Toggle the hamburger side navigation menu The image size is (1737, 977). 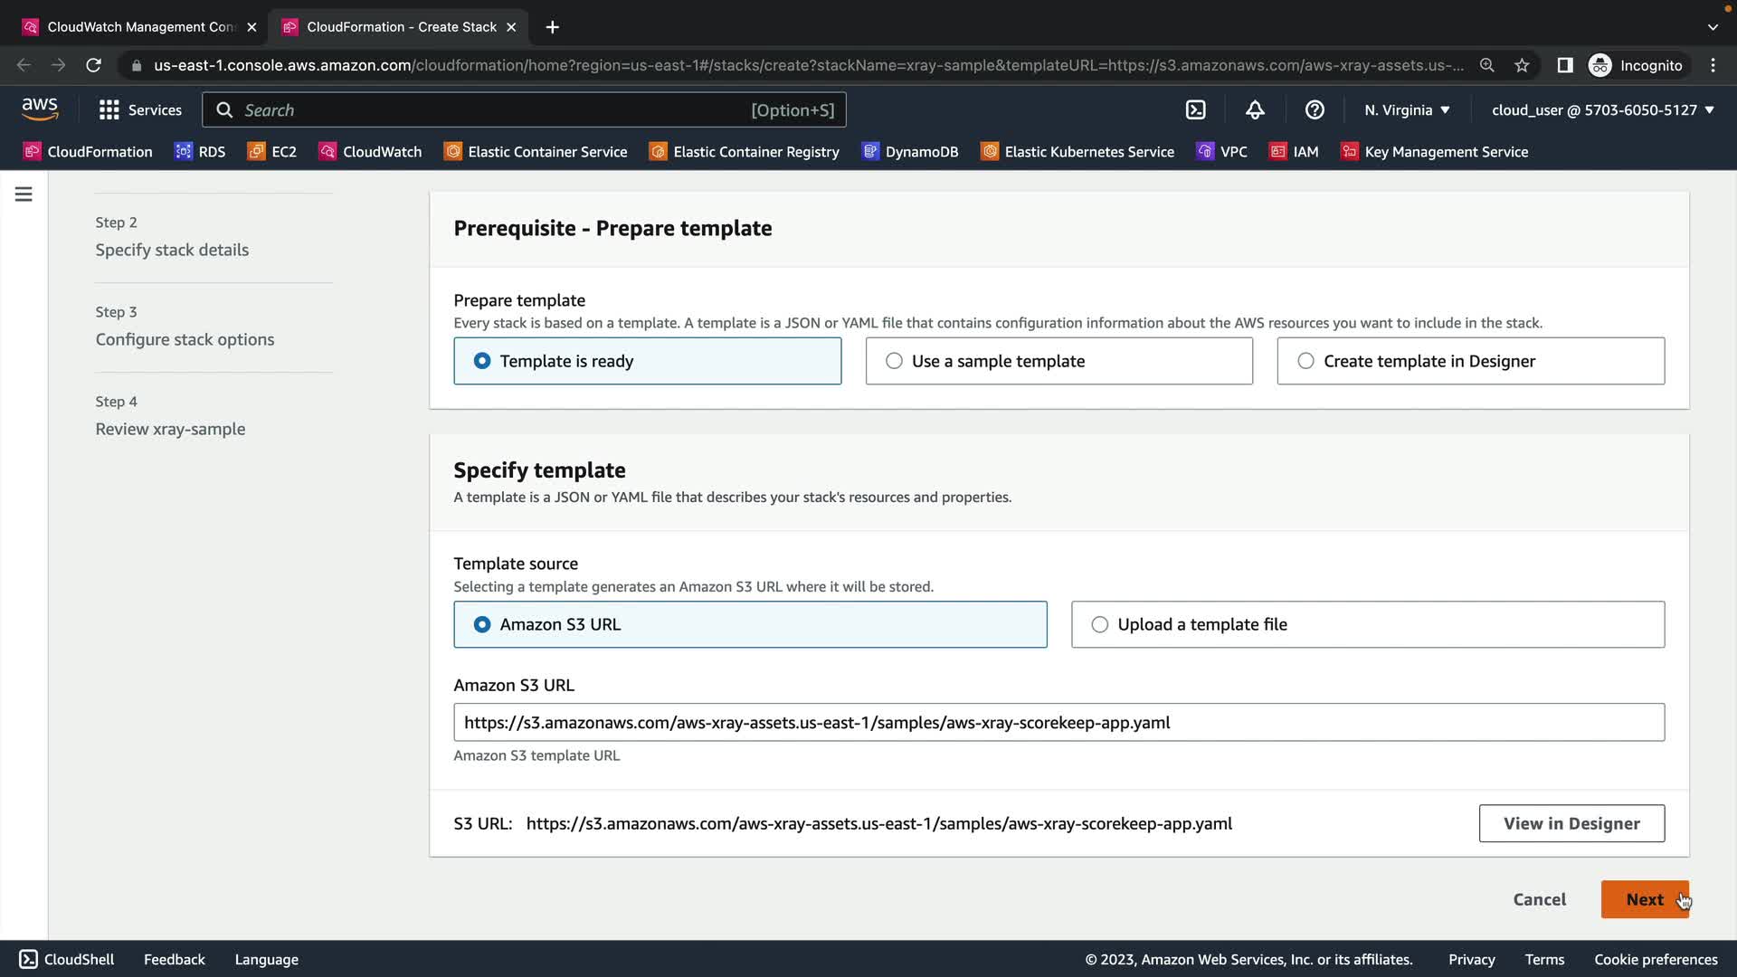pyautogui.click(x=24, y=194)
